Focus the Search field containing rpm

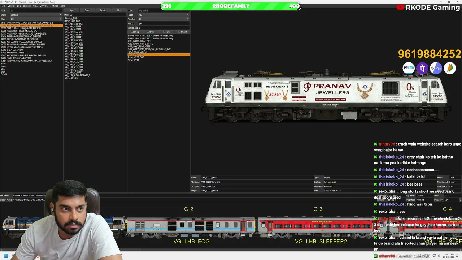click(x=164, y=23)
